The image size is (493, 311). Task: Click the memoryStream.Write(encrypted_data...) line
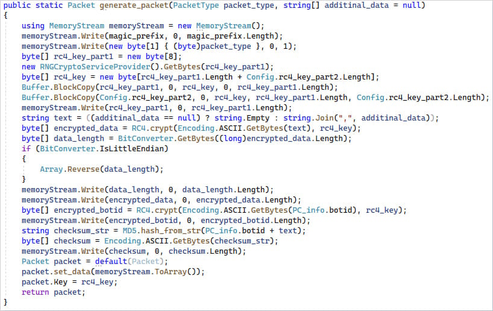(162, 200)
